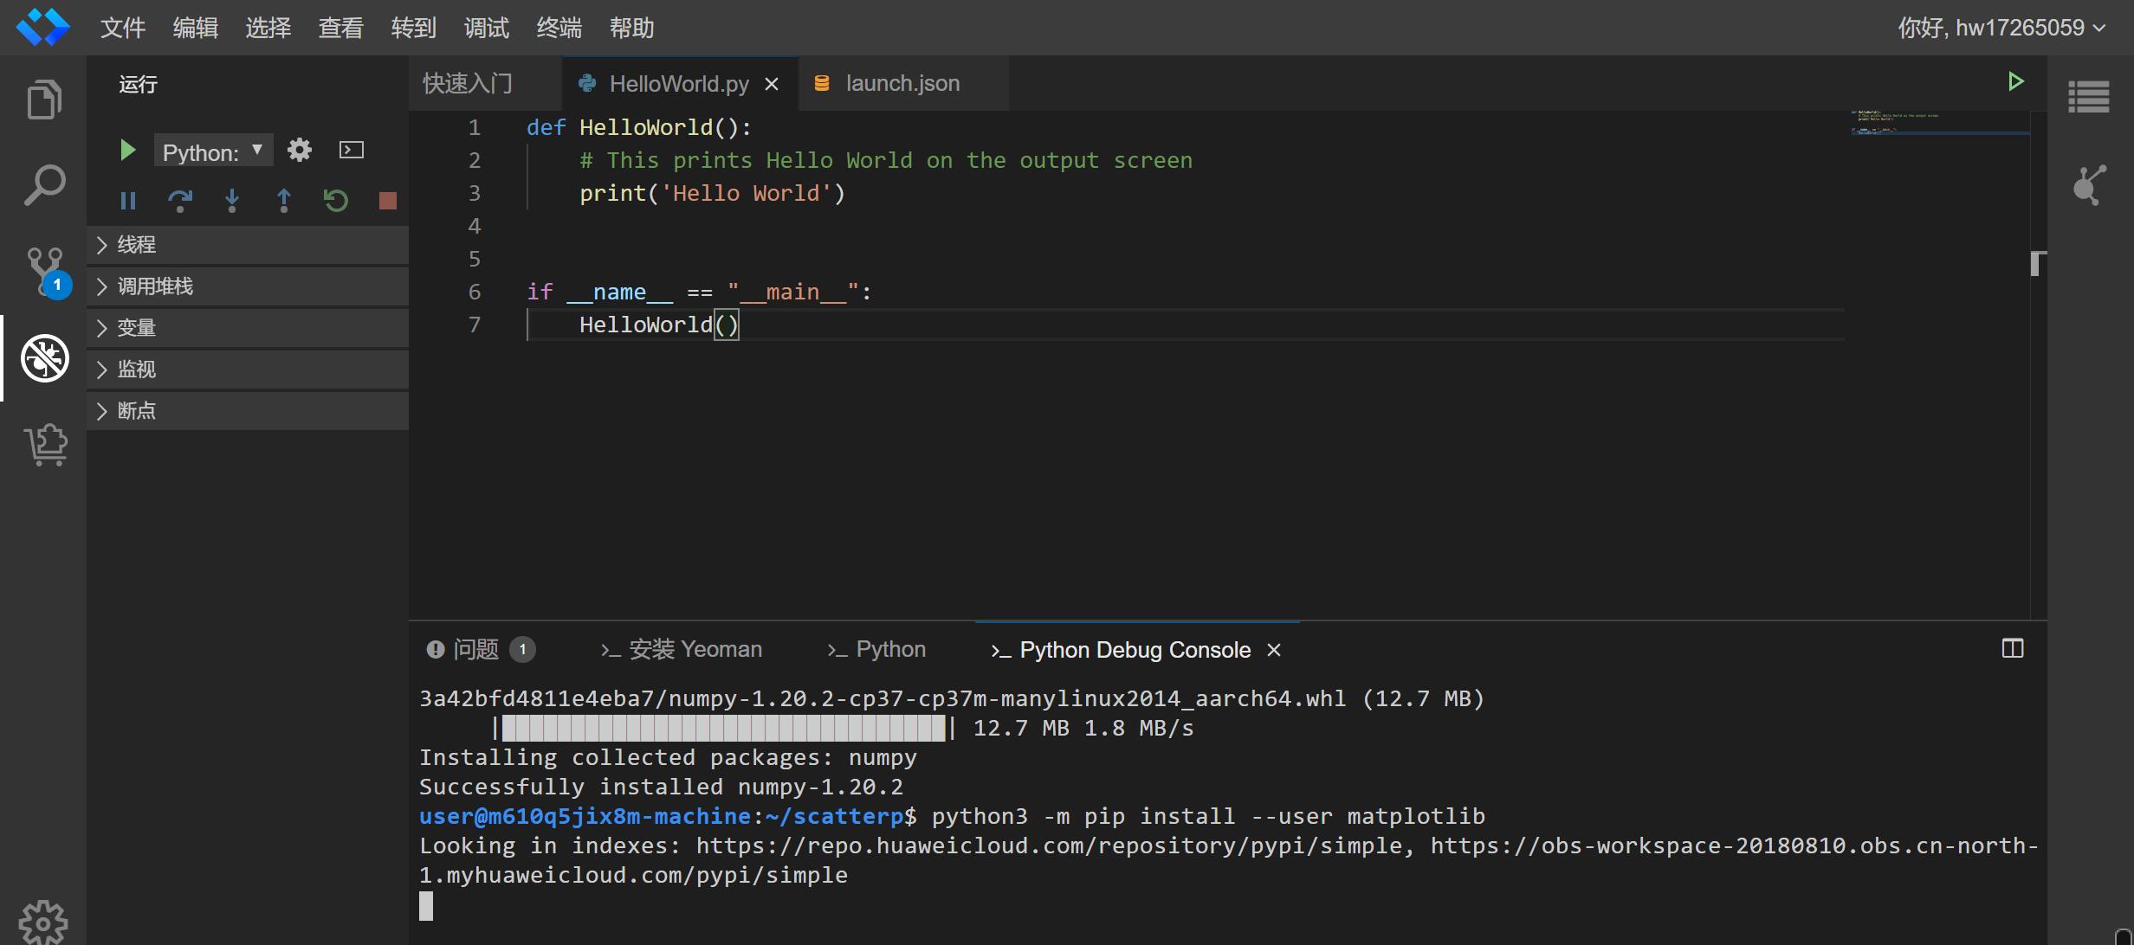Click the Step Over debug icon
Viewport: 2134px width, 945px height.
point(180,201)
